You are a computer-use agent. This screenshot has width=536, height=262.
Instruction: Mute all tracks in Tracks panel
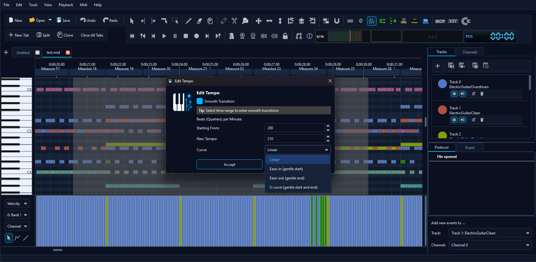[x=462, y=66]
